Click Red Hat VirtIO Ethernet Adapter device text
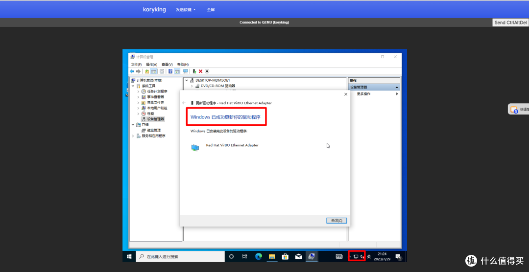 (232, 145)
